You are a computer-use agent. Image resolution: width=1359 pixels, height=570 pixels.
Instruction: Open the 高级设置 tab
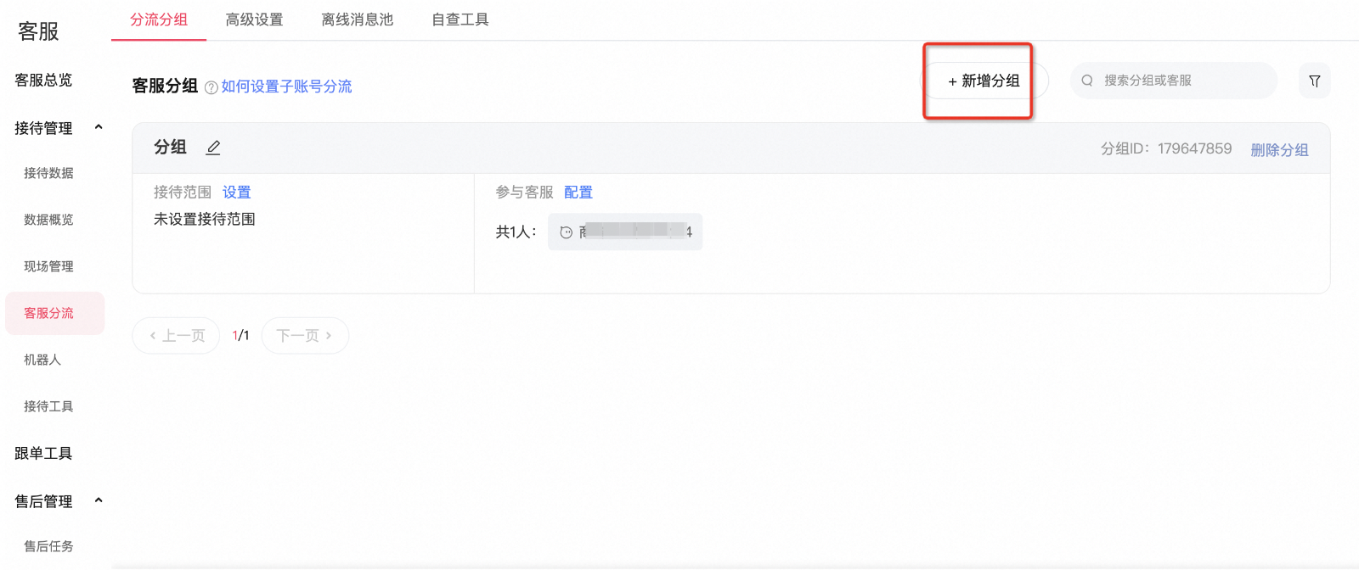[254, 20]
